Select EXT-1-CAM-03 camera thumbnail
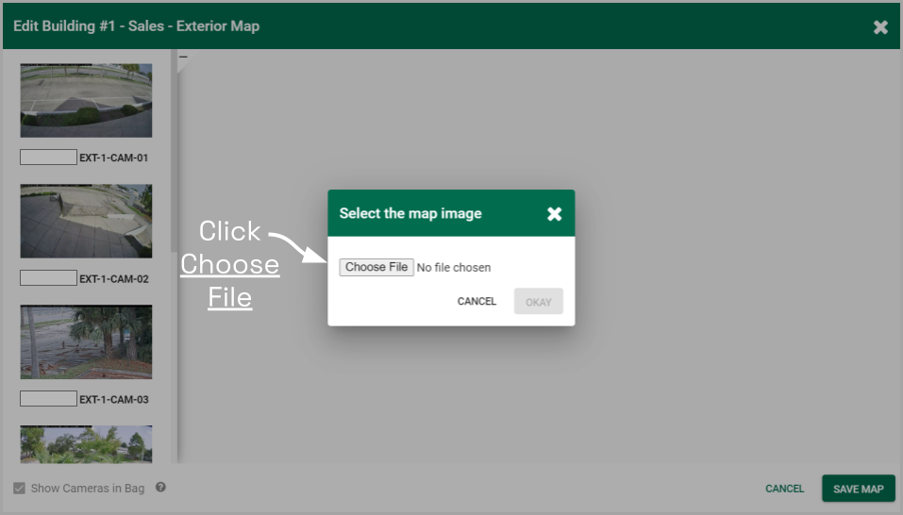903x515 pixels. (87, 341)
